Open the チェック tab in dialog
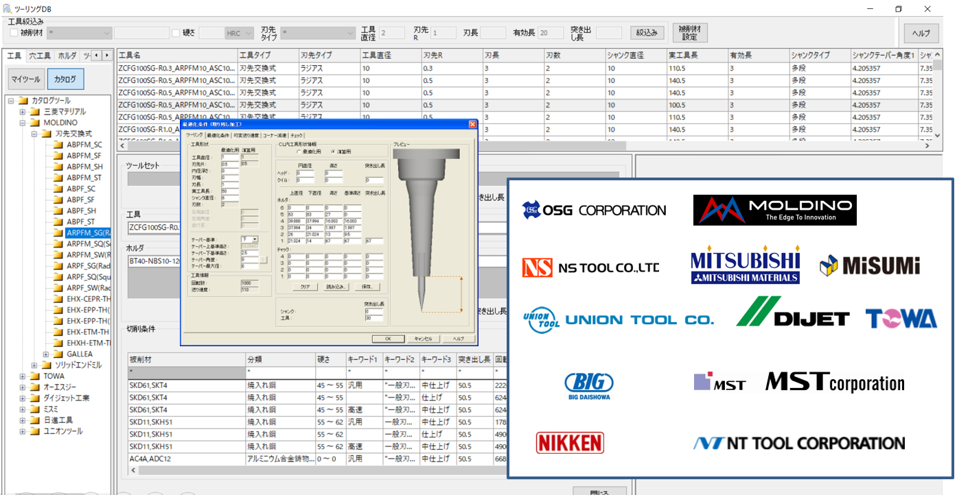The image size is (957, 495). [296, 136]
